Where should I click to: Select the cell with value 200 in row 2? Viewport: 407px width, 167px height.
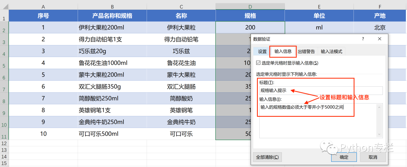(x=250, y=27)
